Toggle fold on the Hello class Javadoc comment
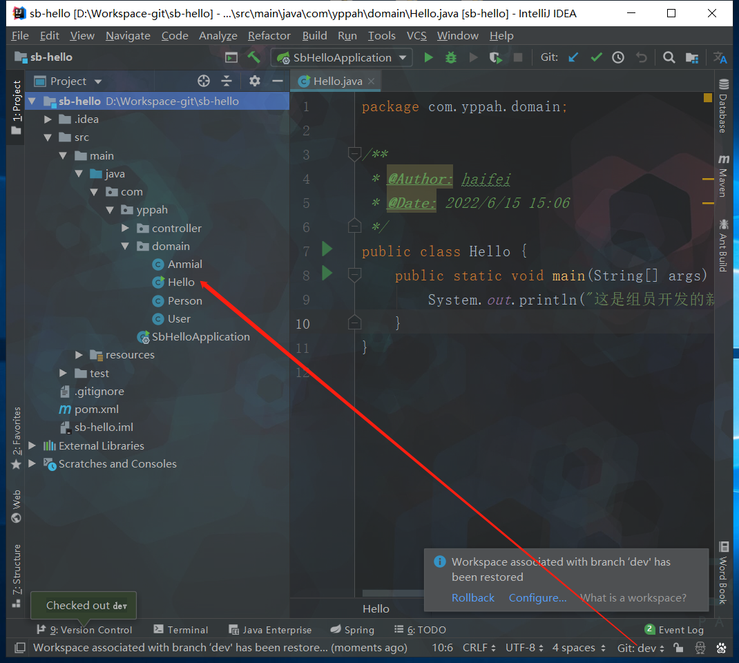The width and height of the screenshot is (739, 663). pos(354,154)
